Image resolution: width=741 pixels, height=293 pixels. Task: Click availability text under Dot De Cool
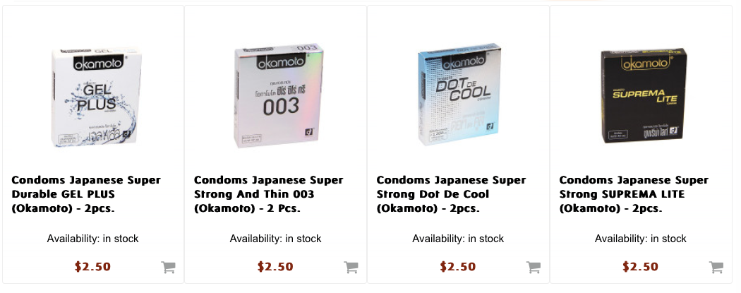(458, 239)
